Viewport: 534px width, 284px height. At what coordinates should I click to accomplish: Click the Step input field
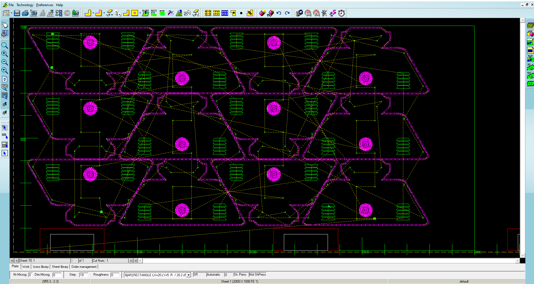coord(83,275)
